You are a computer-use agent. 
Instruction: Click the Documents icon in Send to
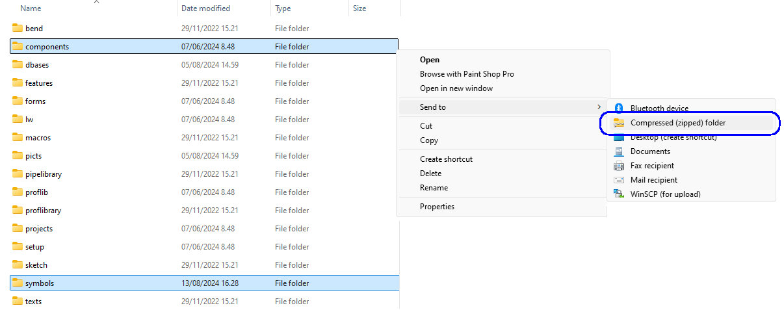619,151
